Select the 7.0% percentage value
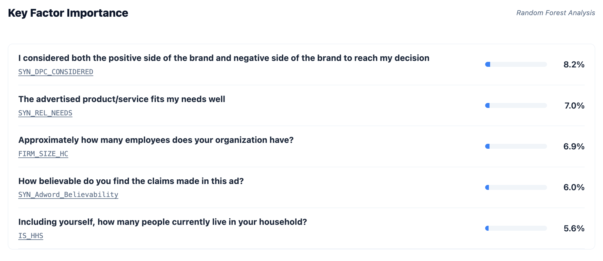603x261 pixels. pyautogui.click(x=574, y=105)
